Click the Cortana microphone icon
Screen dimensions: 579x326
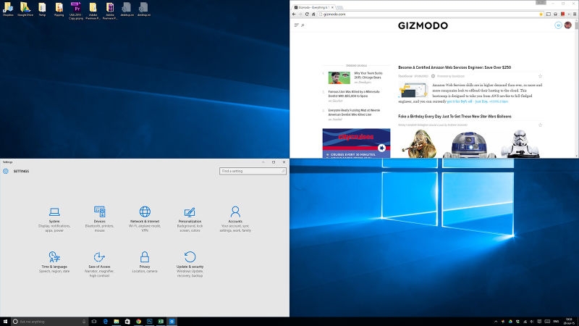(84, 322)
